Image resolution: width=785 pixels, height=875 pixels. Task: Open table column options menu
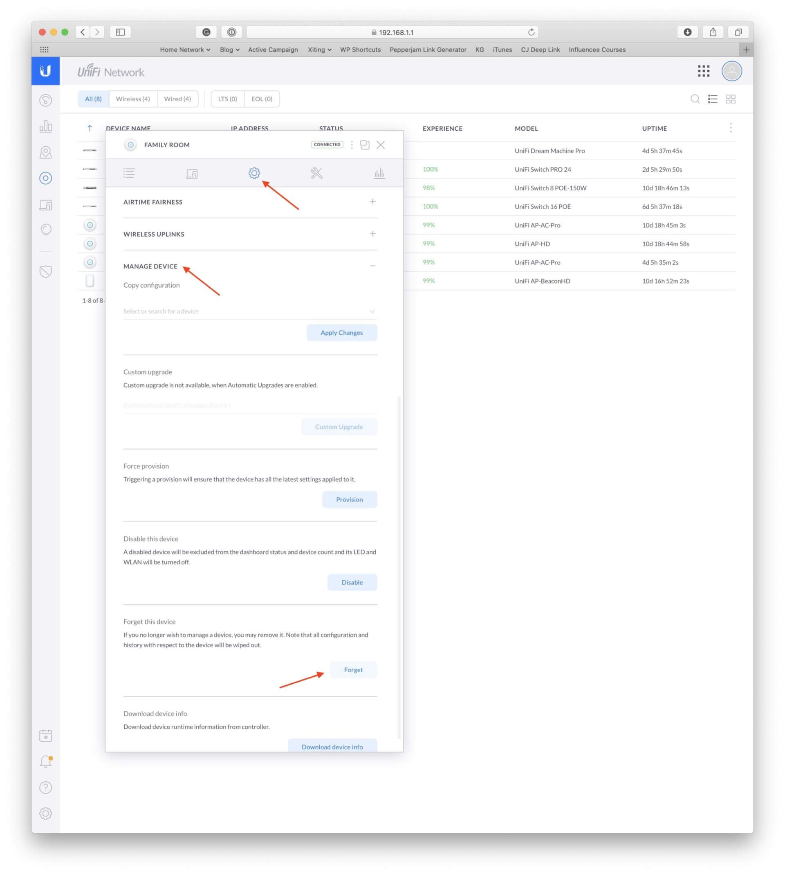pos(731,128)
